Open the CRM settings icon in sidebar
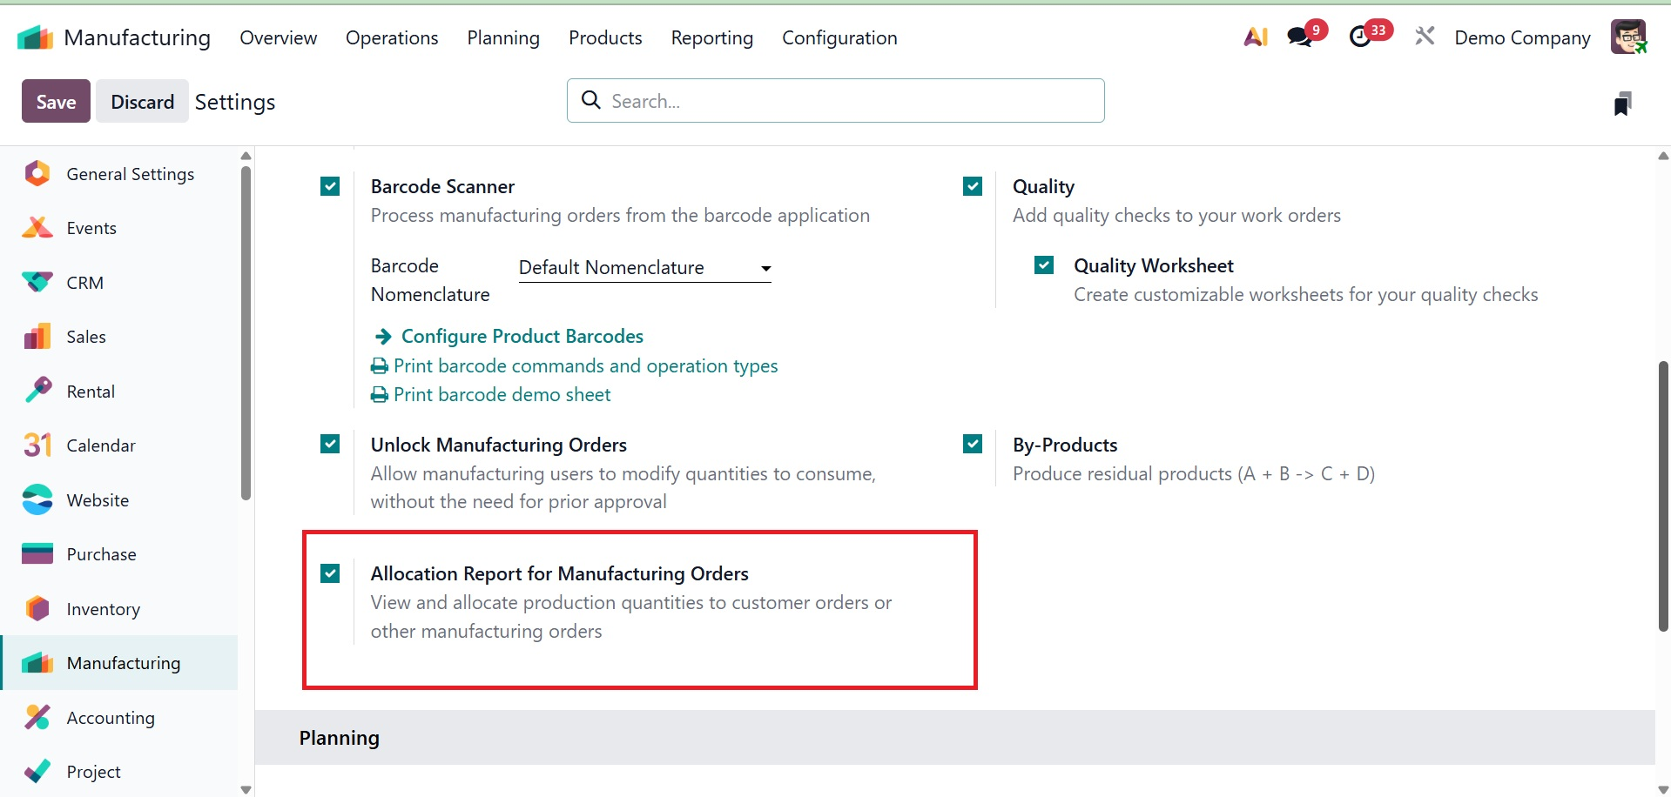Image resolution: width=1671 pixels, height=797 pixels. 37,283
